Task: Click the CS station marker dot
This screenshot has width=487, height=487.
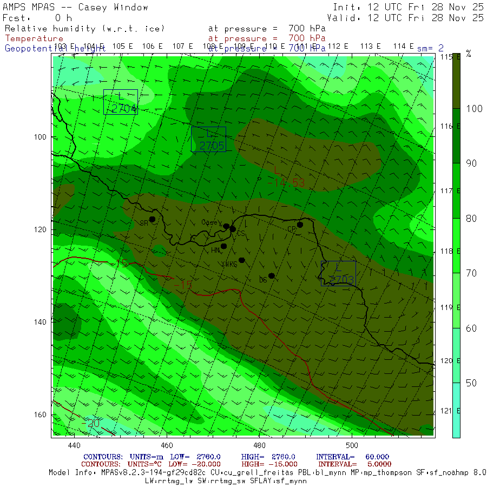Action: [233, 229]
